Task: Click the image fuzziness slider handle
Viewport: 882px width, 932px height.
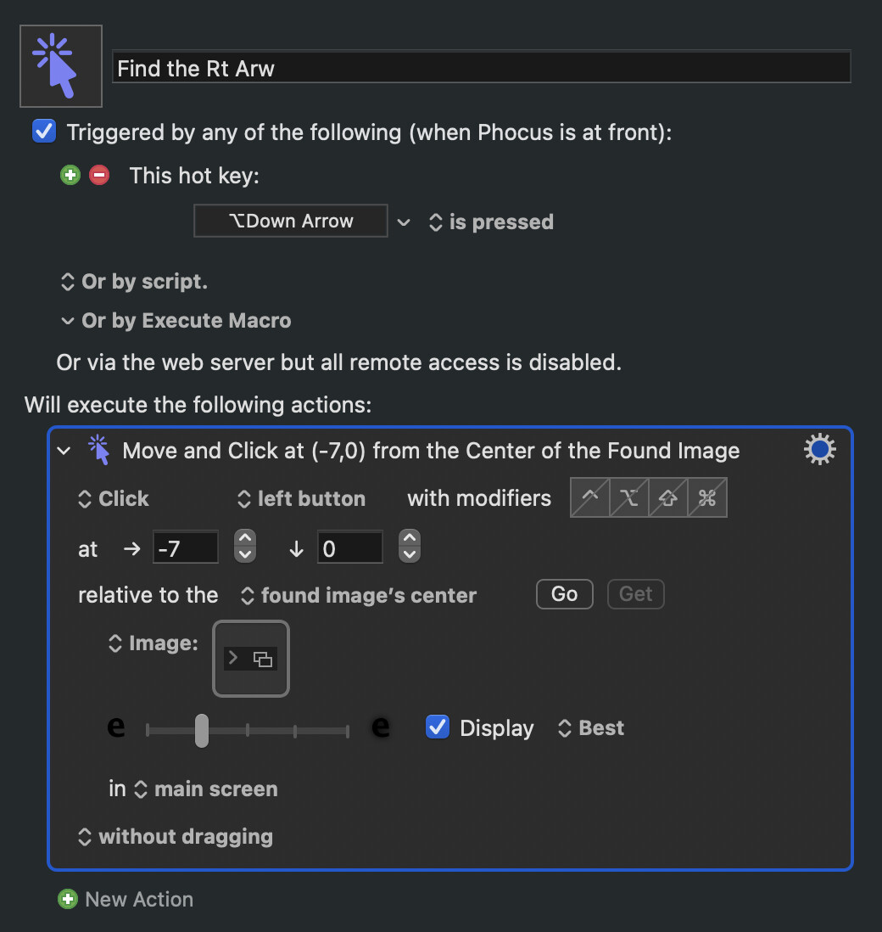Action: 202,731
